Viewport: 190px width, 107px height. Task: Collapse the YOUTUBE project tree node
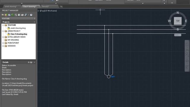3,25
